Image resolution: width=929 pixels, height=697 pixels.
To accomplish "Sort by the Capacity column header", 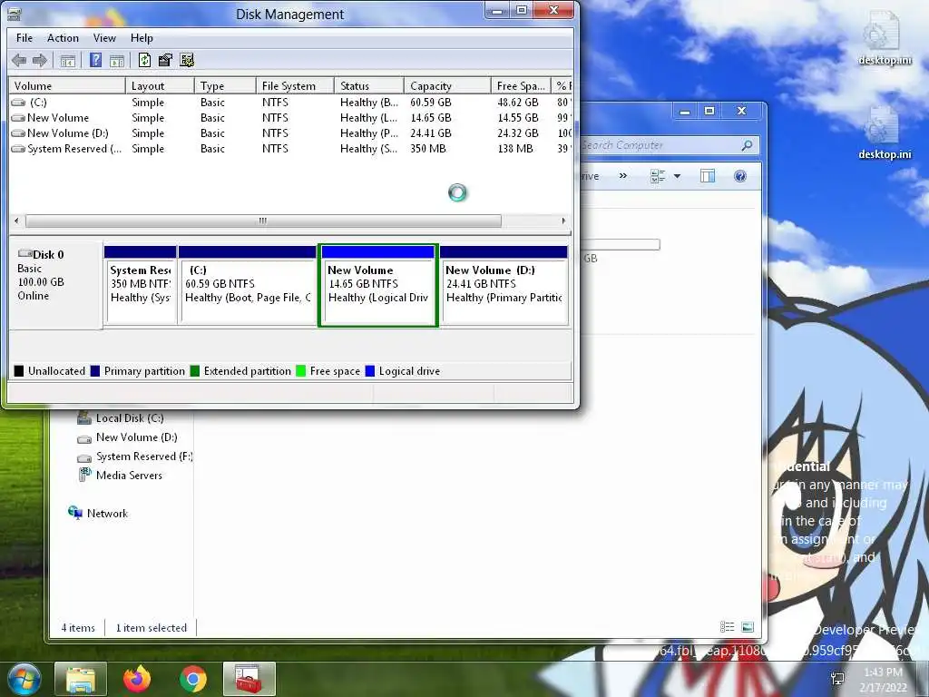I will tap(447, 86).
